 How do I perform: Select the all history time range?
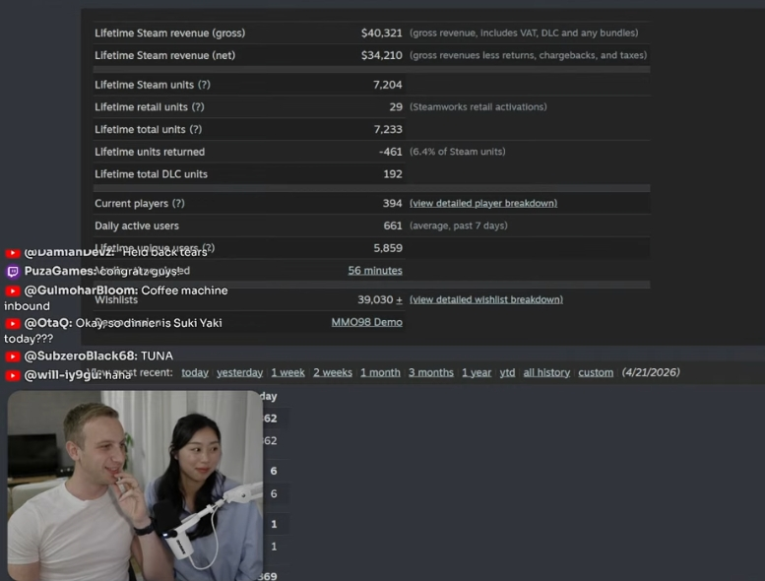[546, 372]
